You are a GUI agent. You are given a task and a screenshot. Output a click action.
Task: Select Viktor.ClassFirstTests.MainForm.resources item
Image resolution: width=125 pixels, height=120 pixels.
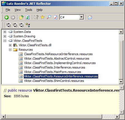coord(52,72)
